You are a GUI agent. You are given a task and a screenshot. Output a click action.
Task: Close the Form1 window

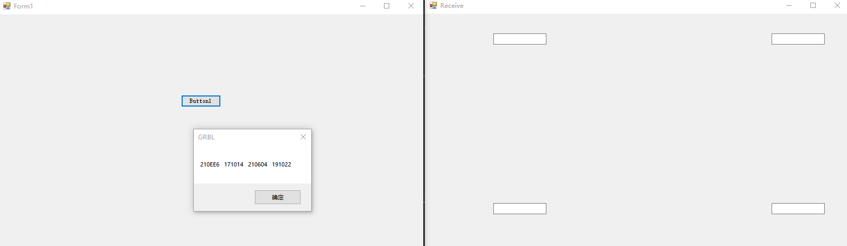[x=410, y=6]
